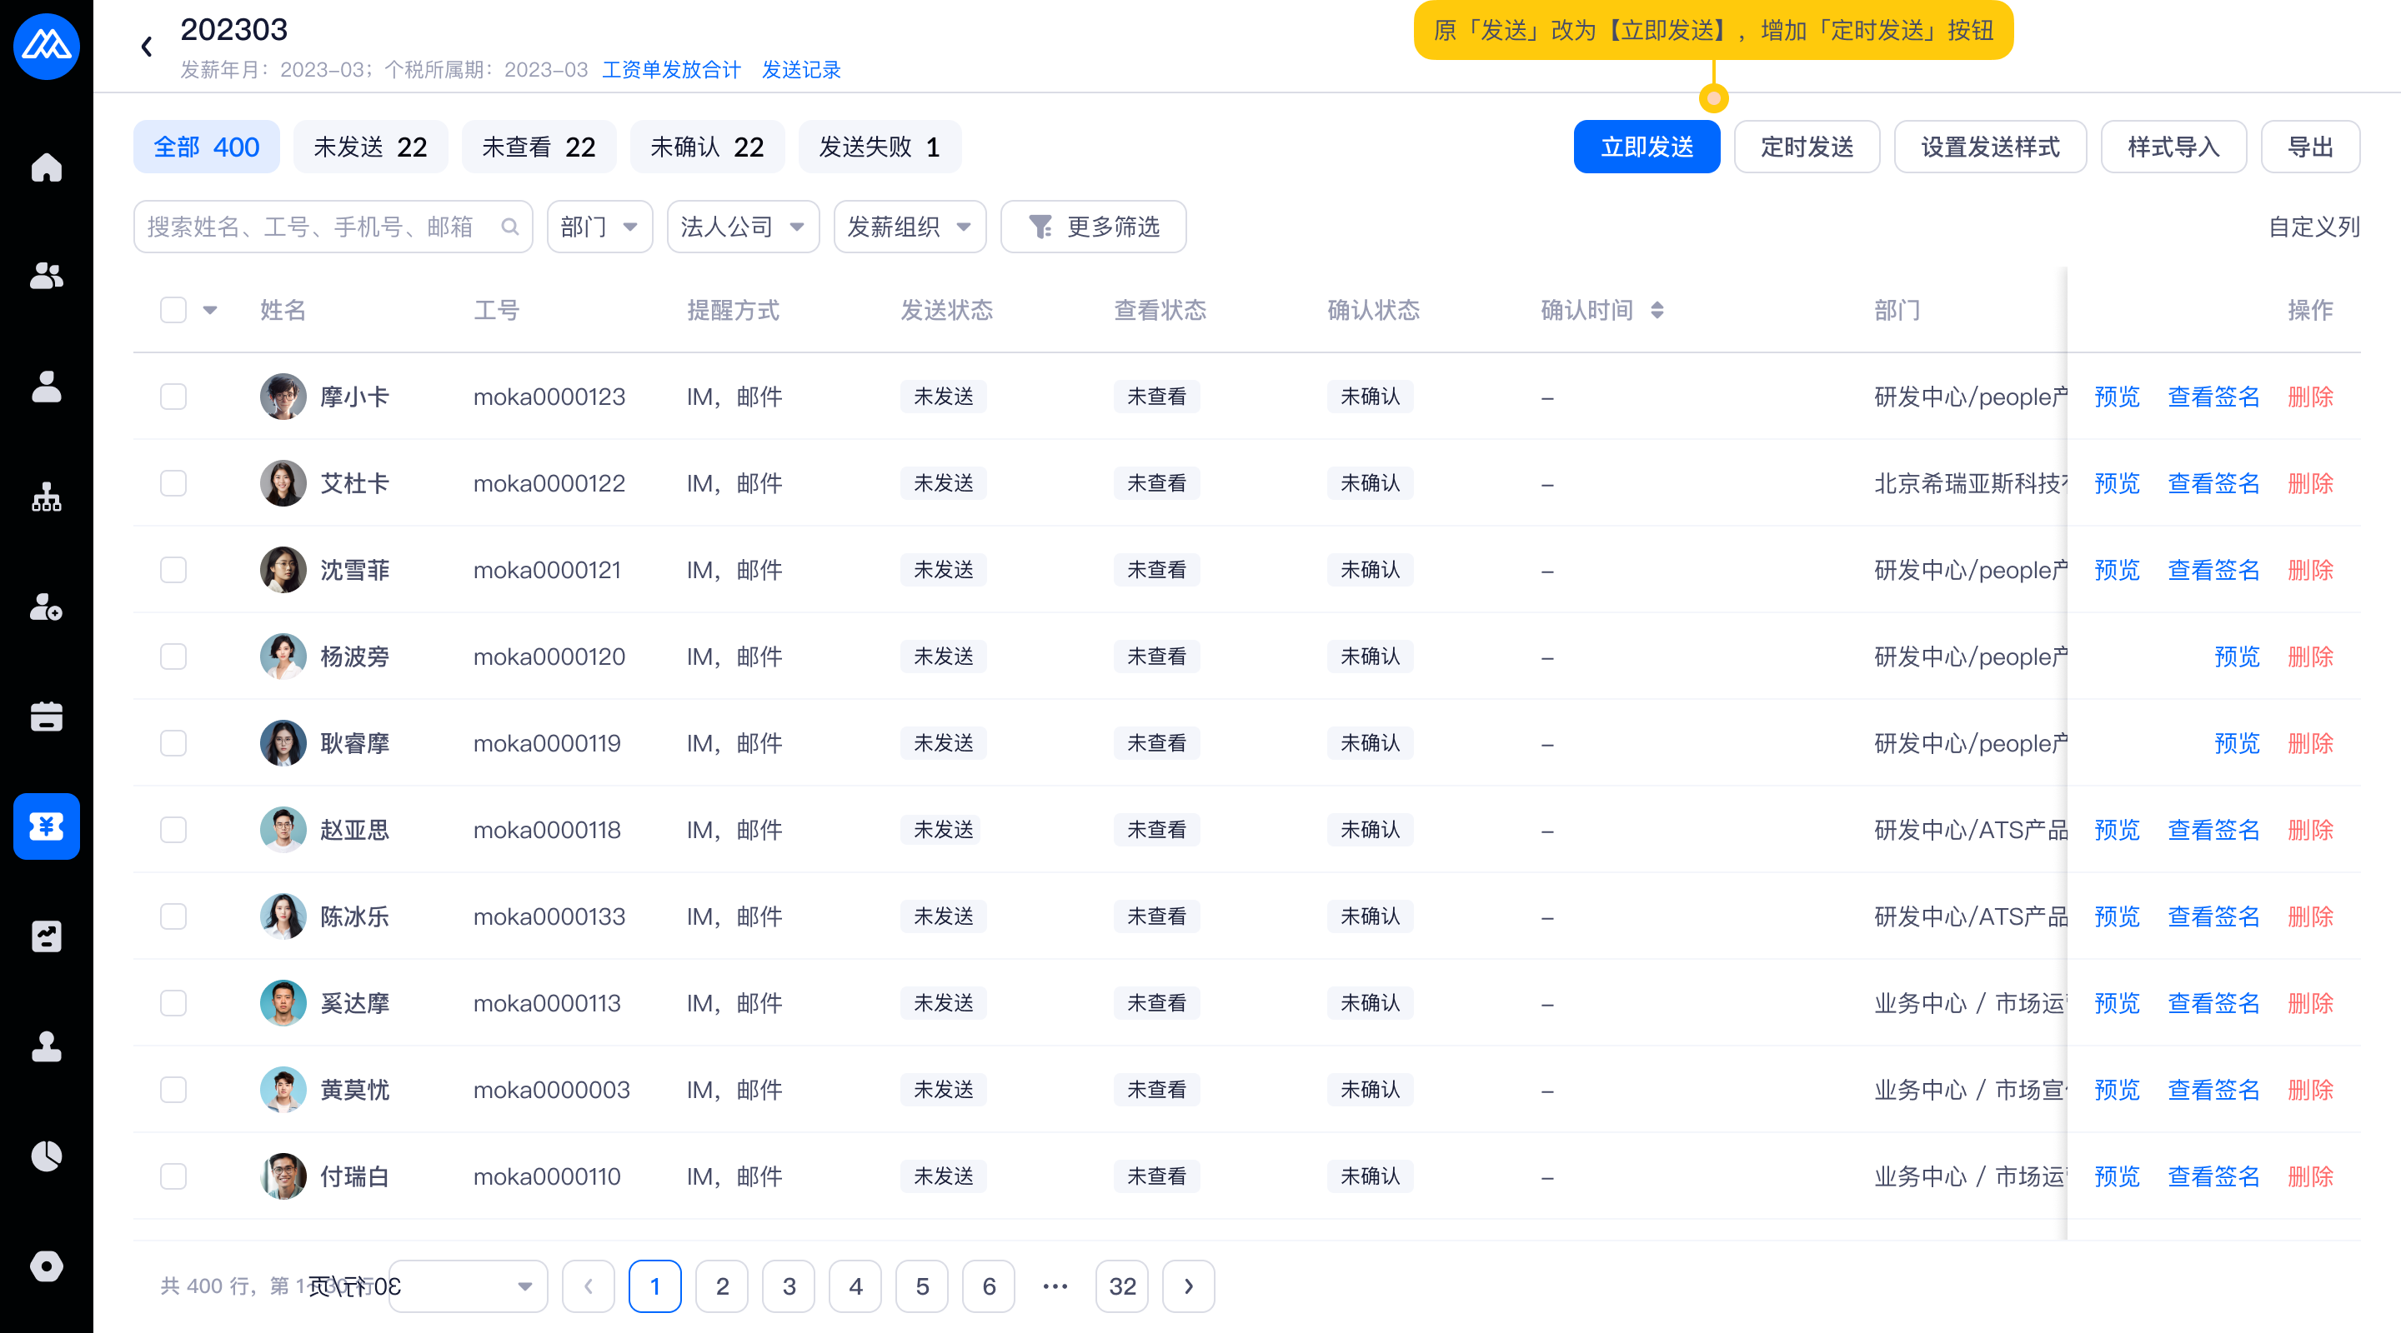Click the search magnifier icon
Viewport: 2401px width, 1333px height.
coord(510,227)
